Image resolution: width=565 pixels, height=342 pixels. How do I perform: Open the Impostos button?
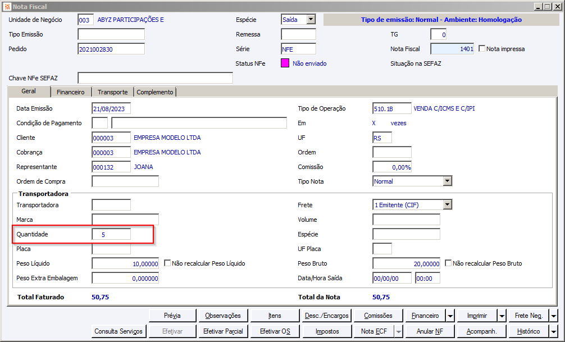pos(326,331)
